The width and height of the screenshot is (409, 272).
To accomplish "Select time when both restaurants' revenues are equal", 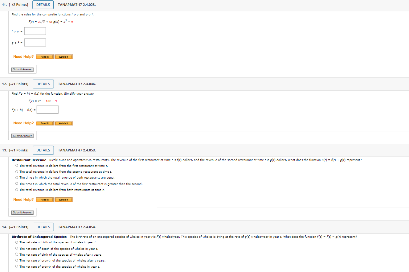I will pyautogui.click(x=17, y=178).
